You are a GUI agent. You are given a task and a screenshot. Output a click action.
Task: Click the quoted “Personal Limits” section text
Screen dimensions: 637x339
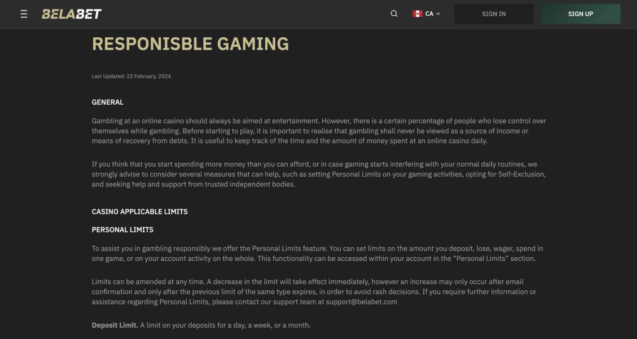tap(481, 258)
